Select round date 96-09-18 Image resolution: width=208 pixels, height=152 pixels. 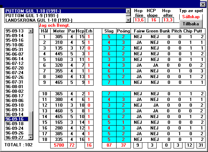(16, 123)
